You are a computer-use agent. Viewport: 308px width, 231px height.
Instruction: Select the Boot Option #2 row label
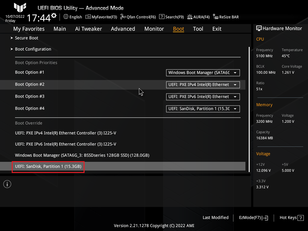click(30, 84)
